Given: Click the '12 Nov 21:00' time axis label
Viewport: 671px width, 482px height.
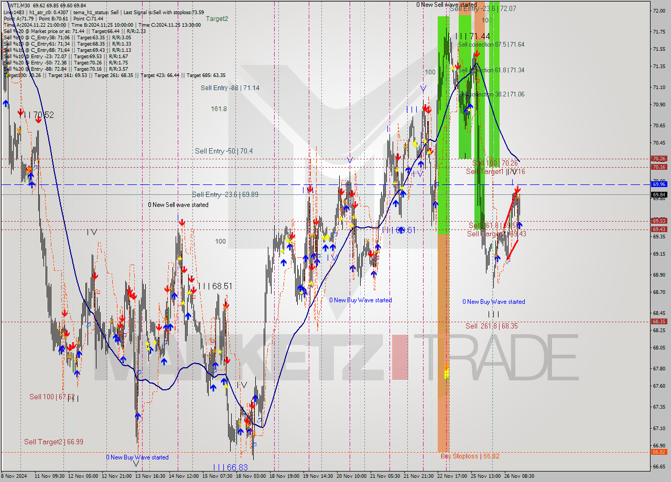Looking at the screenshot, I should [x=117, y=477].
